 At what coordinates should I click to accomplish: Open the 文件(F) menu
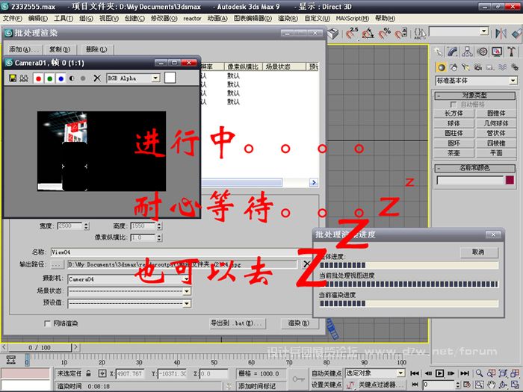(x=13, y=19)
